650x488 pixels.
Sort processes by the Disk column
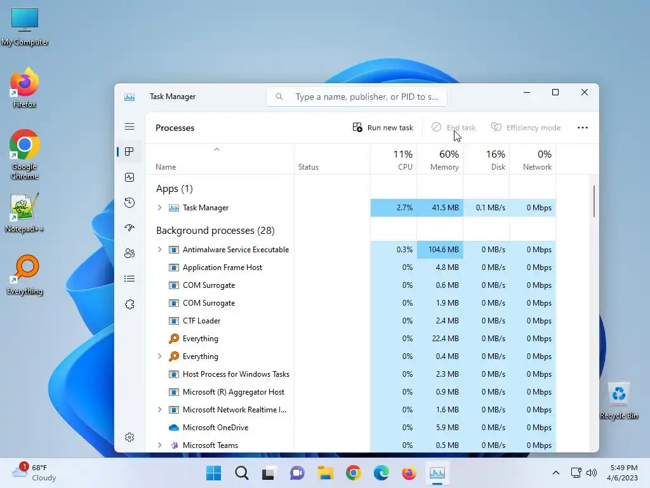(486, 159)
